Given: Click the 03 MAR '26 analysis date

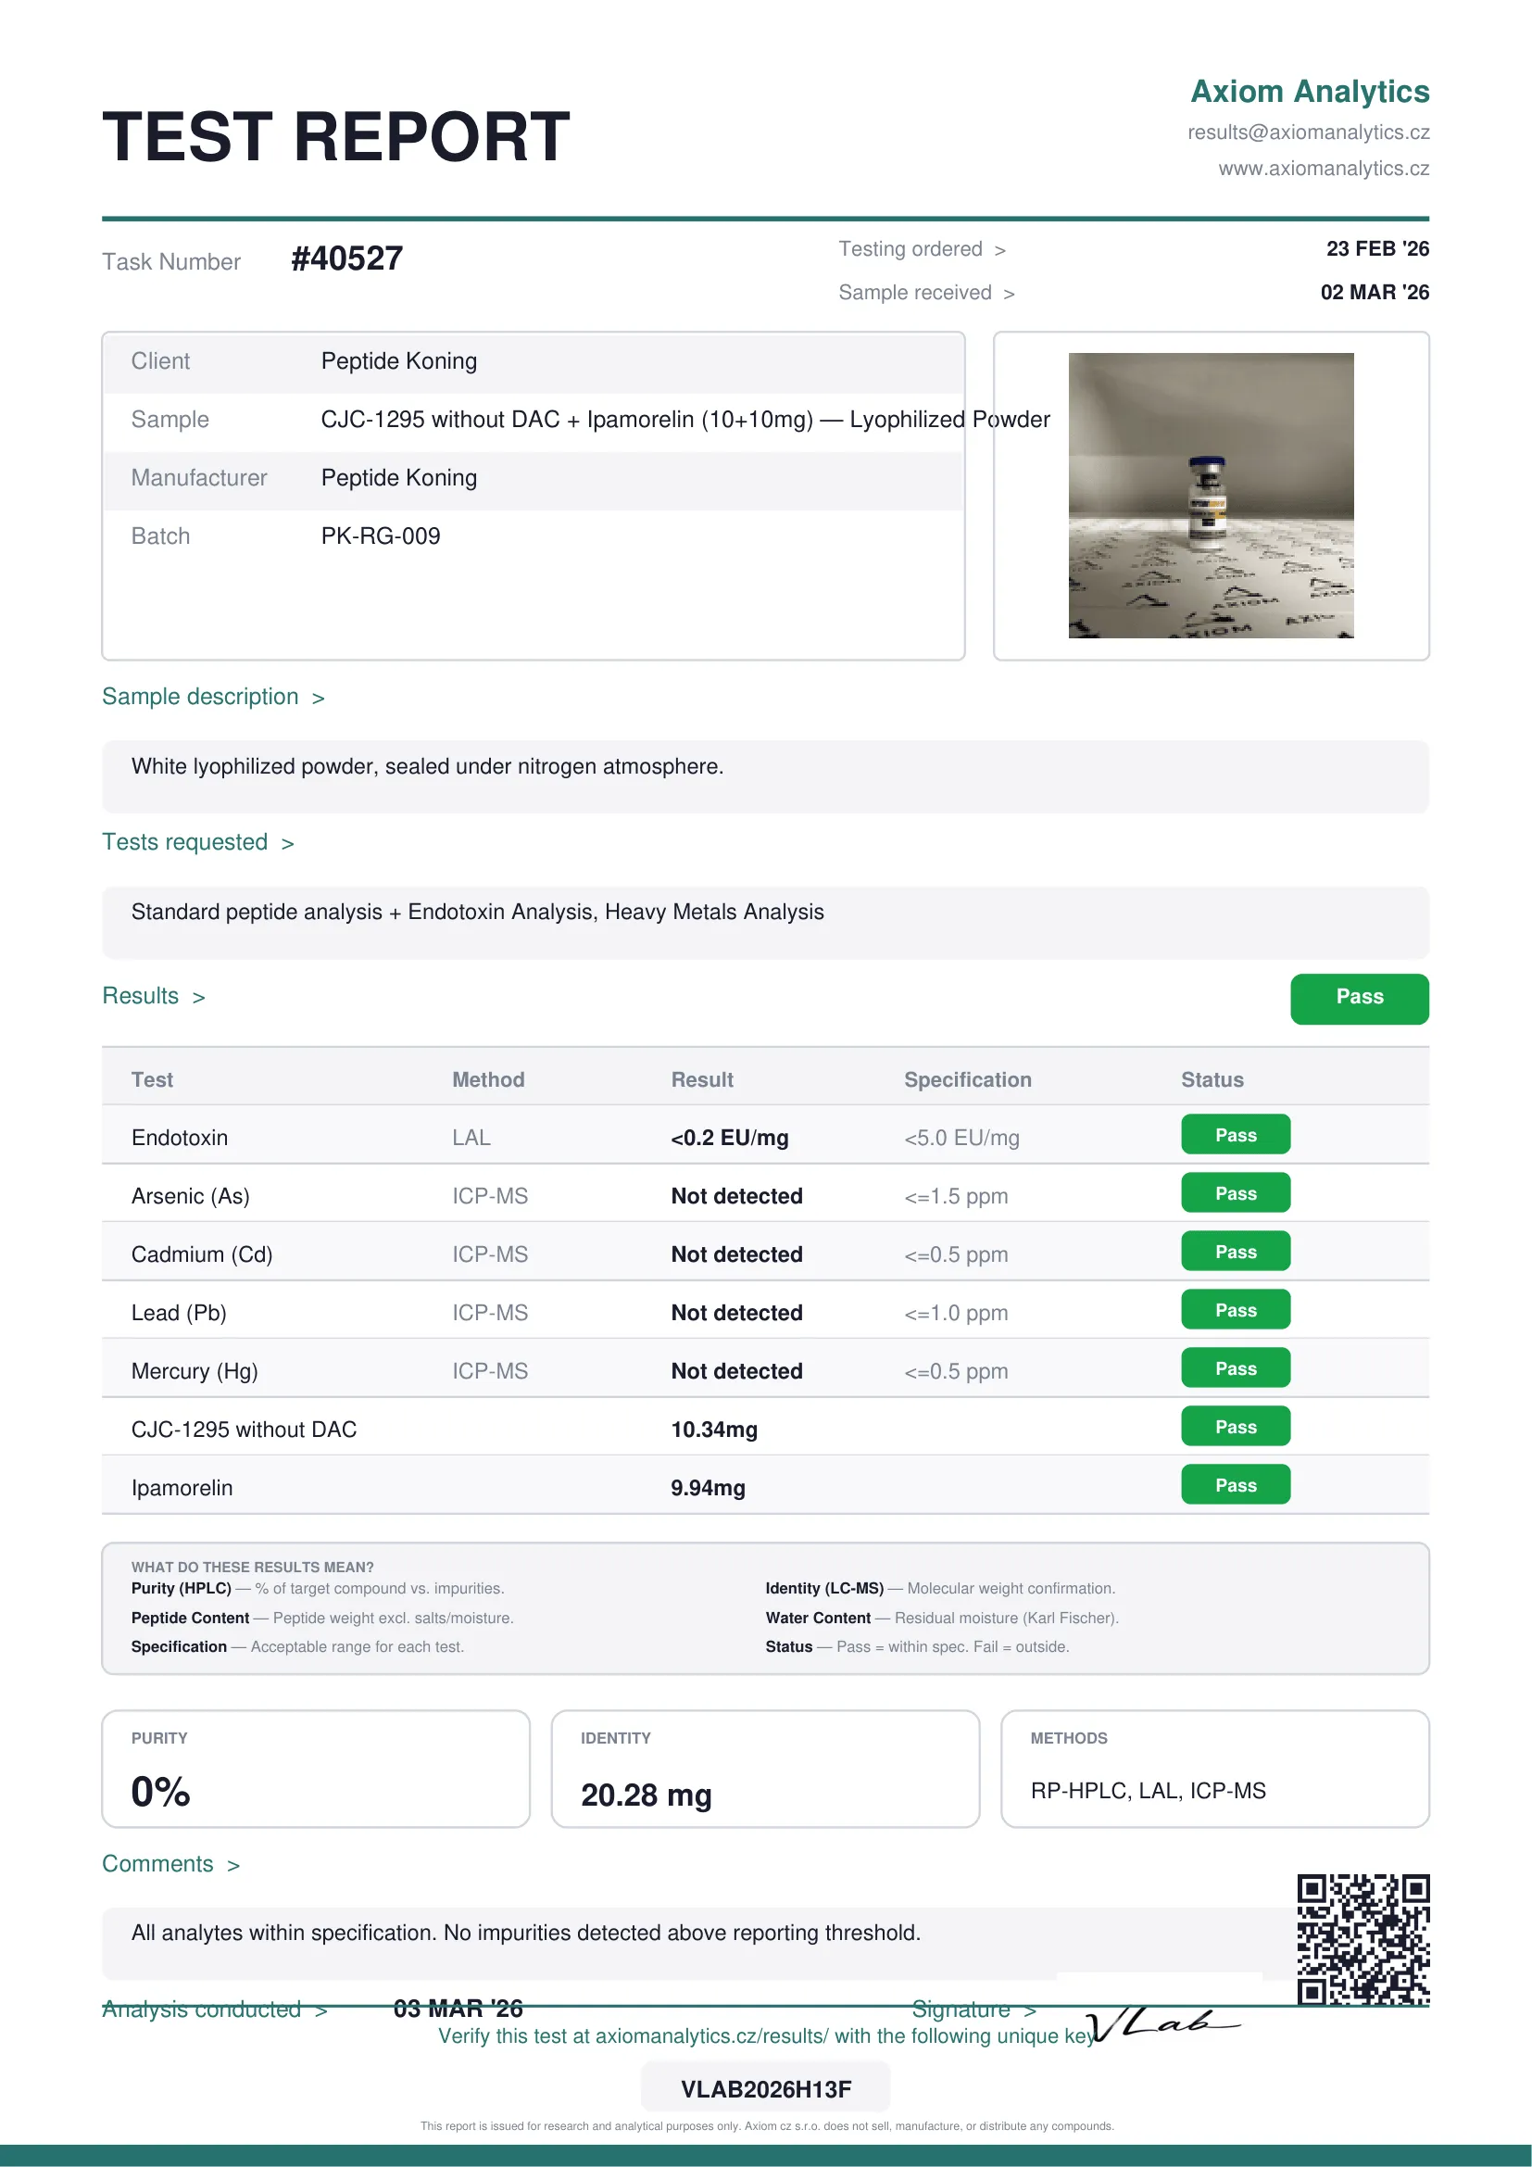Looking at the screenshot, I should pyautogui.click(x=458, y=2009).
